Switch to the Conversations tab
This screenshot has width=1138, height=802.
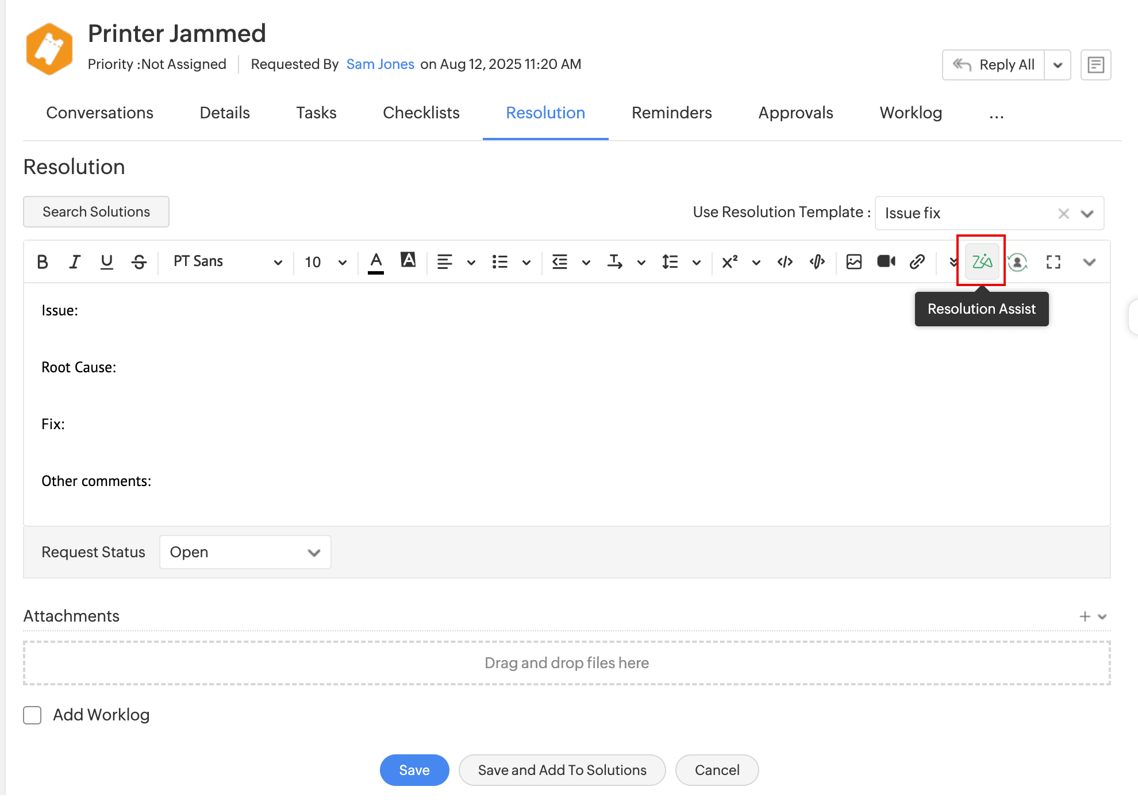click(99, 113)
